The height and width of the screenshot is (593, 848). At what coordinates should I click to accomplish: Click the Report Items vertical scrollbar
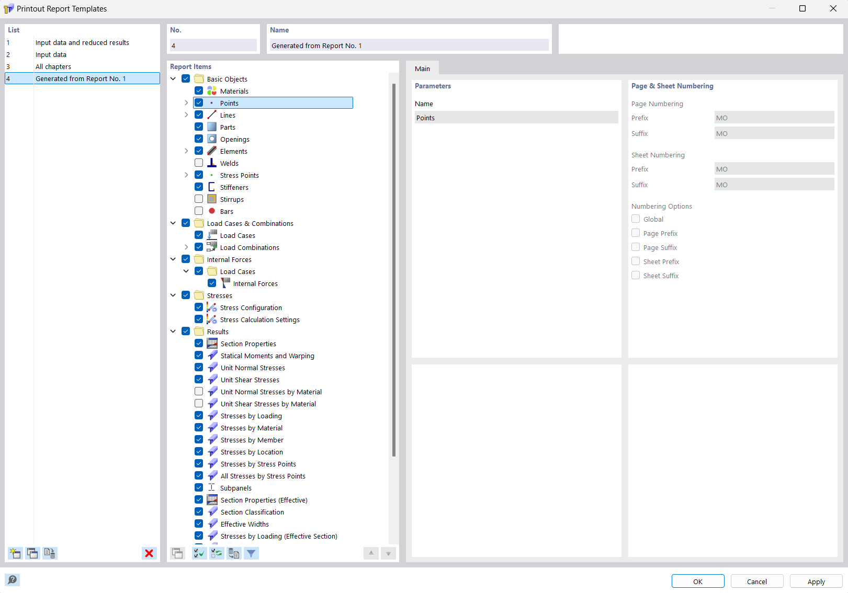click(x=394, y=269)
